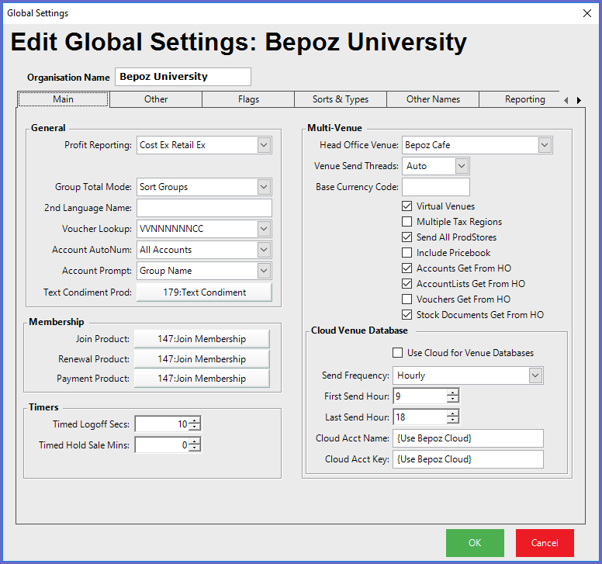Increase the Last Send Hour
The image size is (602, 564).
453,413
